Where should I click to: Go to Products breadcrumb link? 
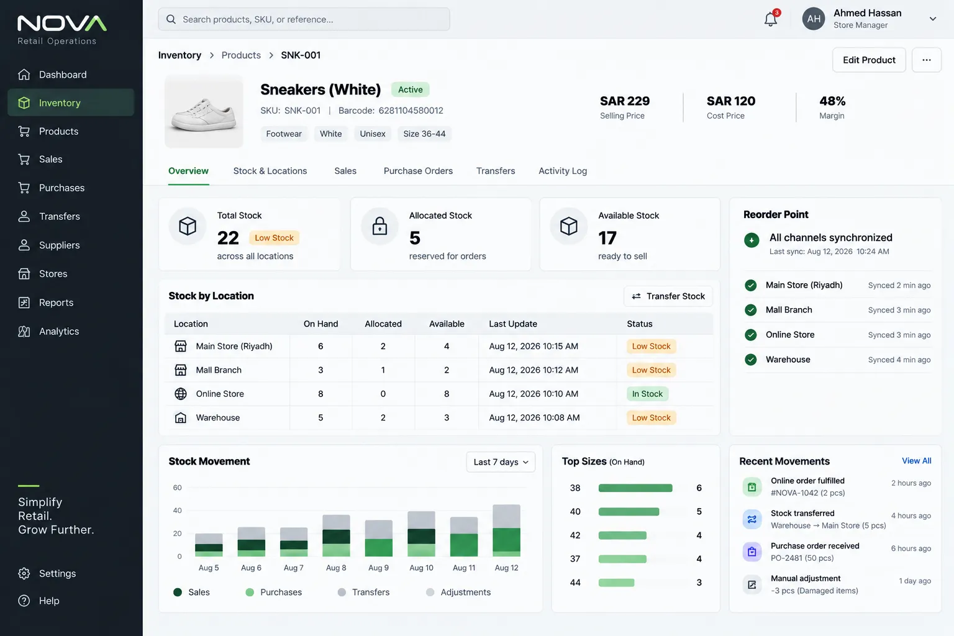click(241, 55)
